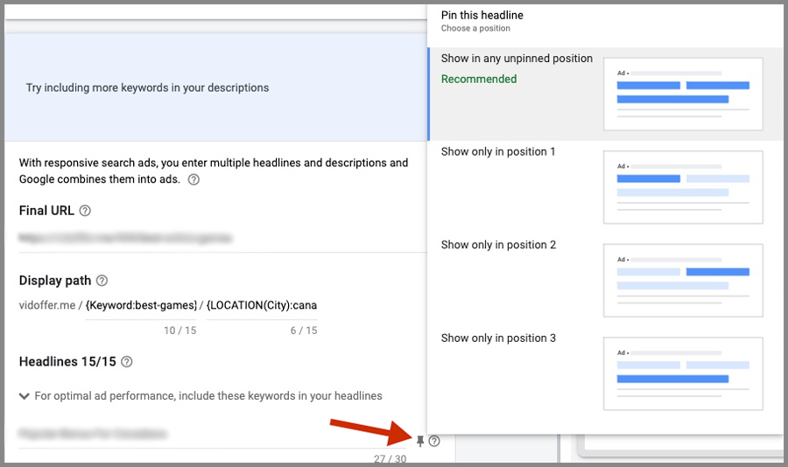Click help icon after 'combines them into ads'
788x467 pixels.
[193, 179]
